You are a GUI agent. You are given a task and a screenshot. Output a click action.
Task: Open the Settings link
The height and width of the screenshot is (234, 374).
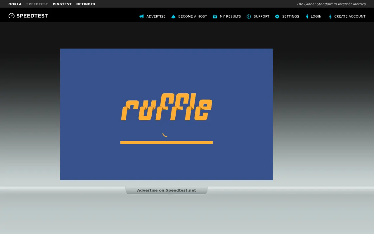coord(291,16)
